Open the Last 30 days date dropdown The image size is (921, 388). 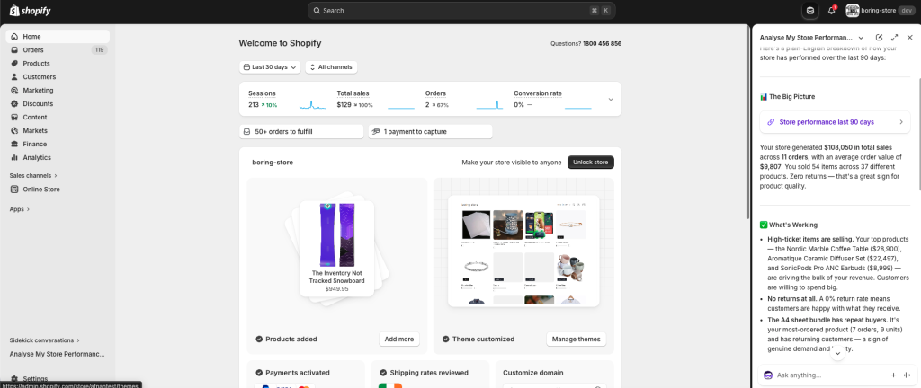[270, 67]
